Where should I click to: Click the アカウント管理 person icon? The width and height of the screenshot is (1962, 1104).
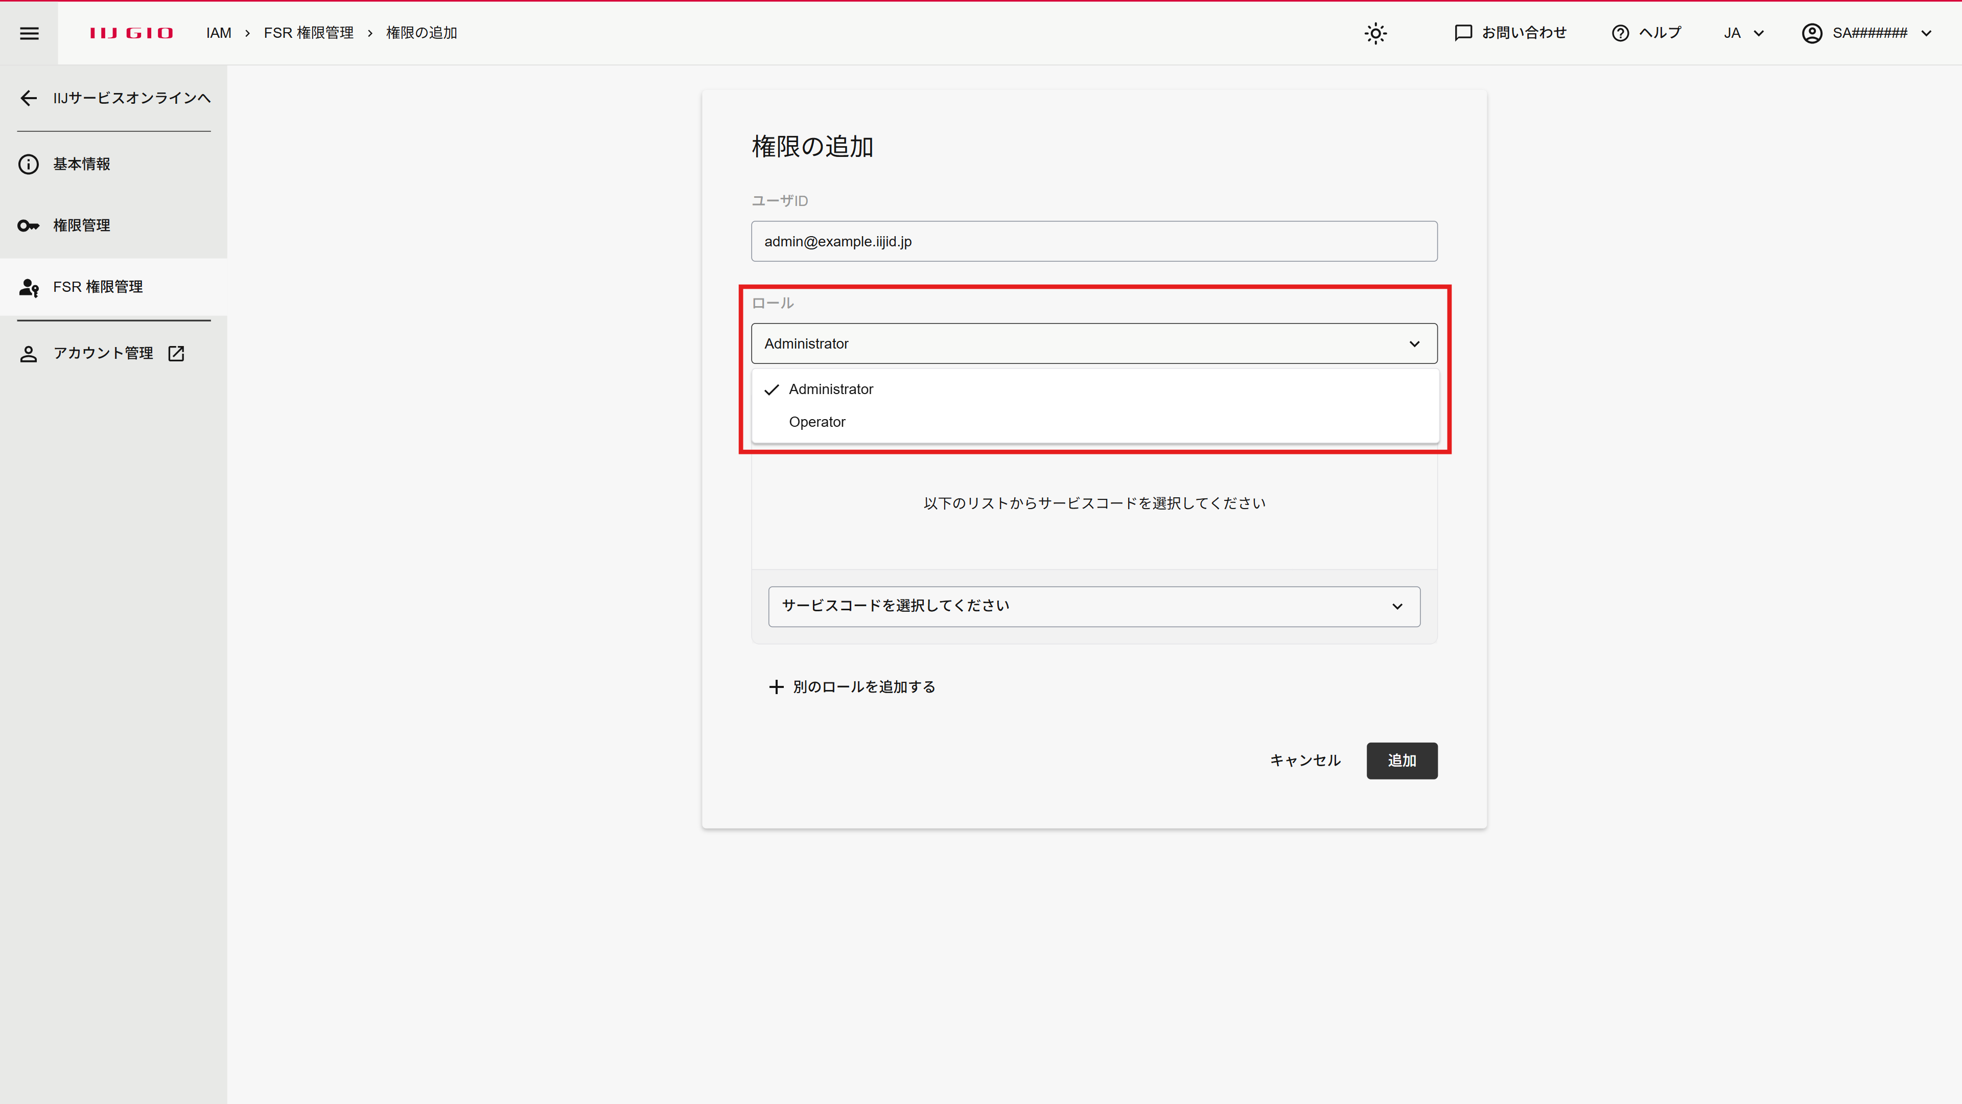pos(28,354)
